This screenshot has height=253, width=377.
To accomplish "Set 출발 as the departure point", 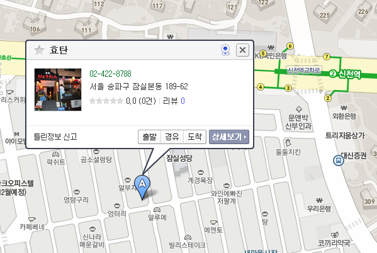I will point(149,137).
